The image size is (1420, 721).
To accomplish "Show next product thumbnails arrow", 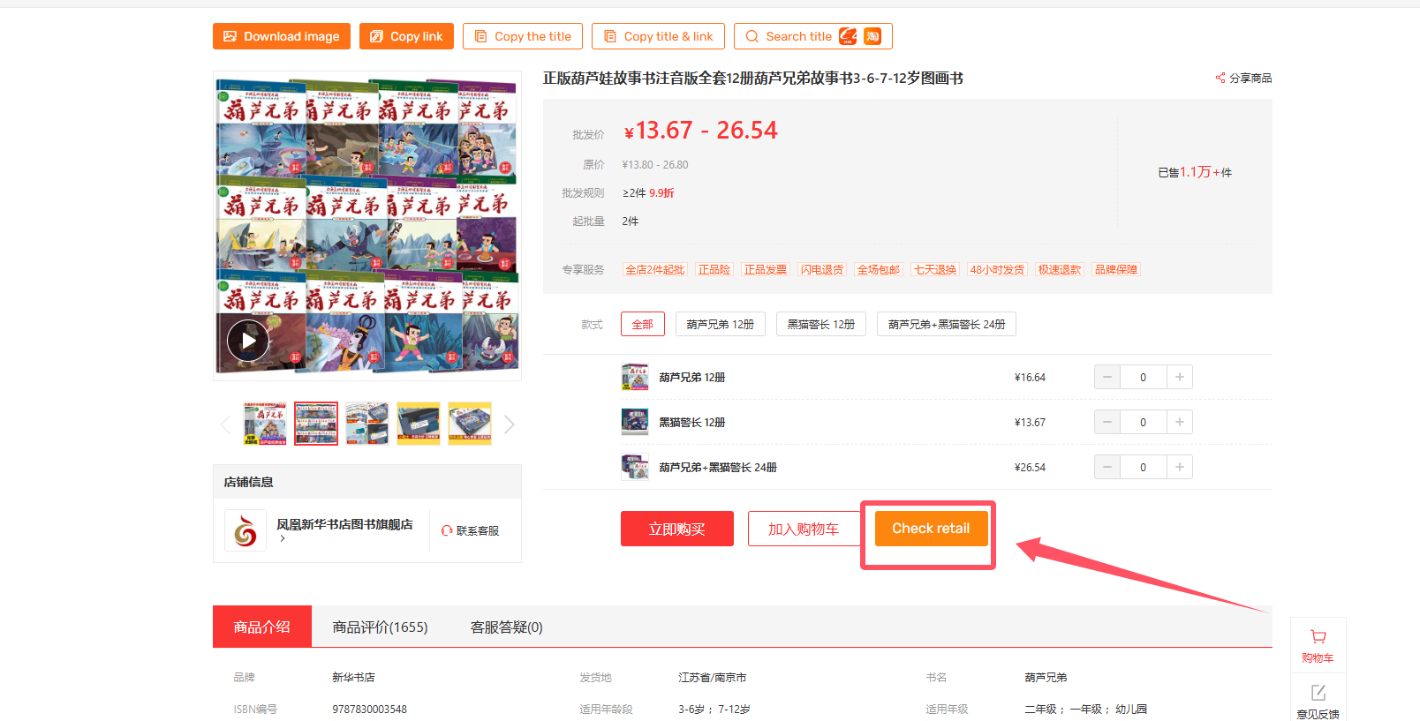I will (510, 424).
